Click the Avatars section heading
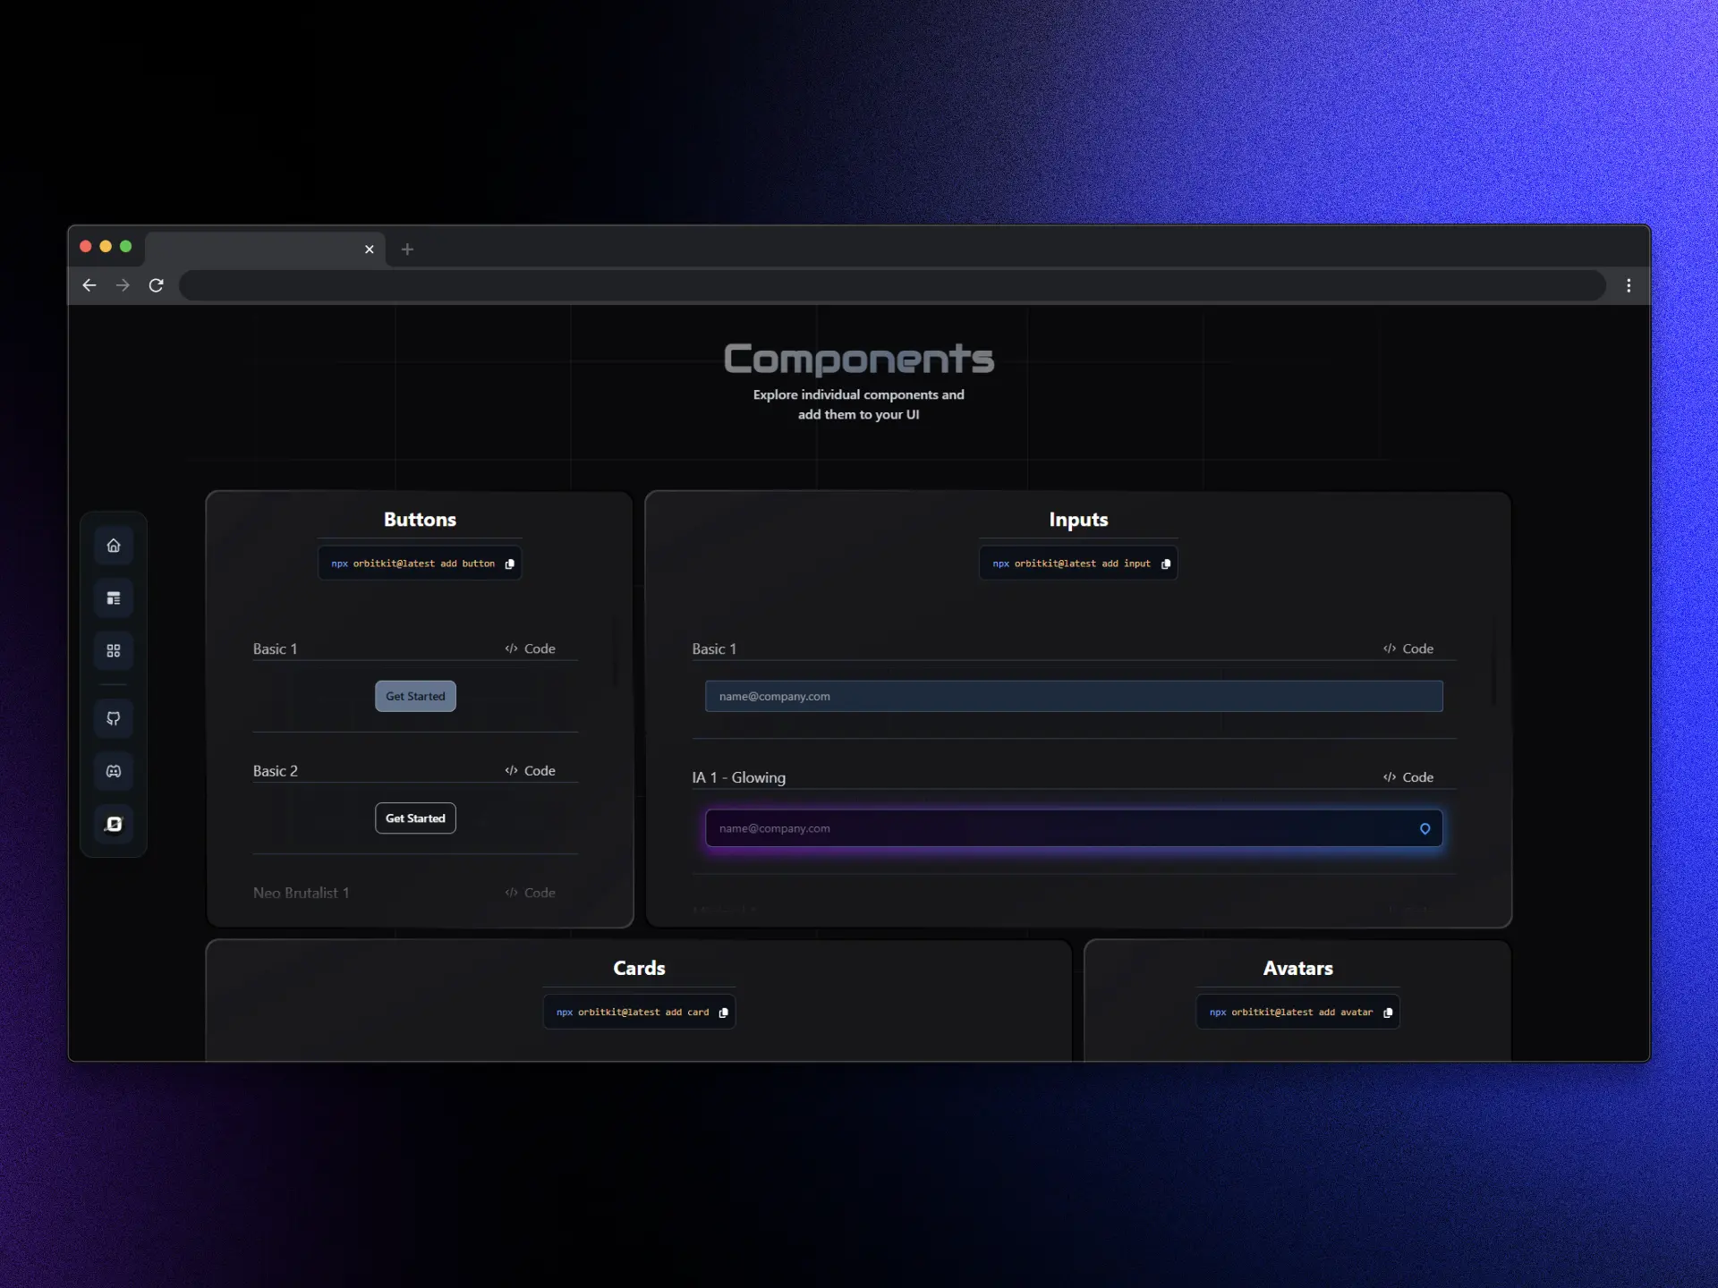The image size is (1718, 1288). (1298, 969)
